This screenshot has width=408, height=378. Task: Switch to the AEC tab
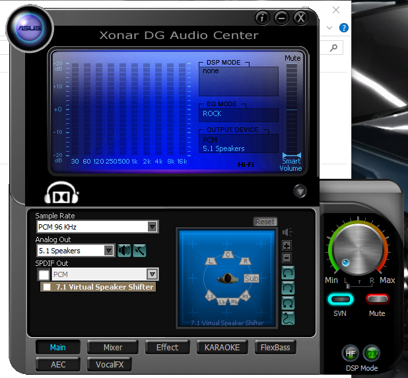[x=58, y=365]
